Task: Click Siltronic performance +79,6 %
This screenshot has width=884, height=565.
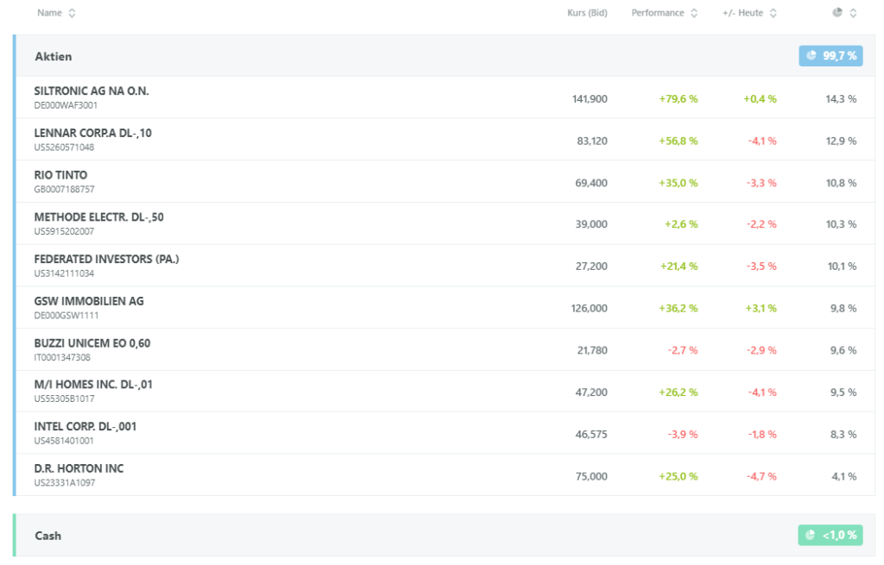Action: [679, 99]
